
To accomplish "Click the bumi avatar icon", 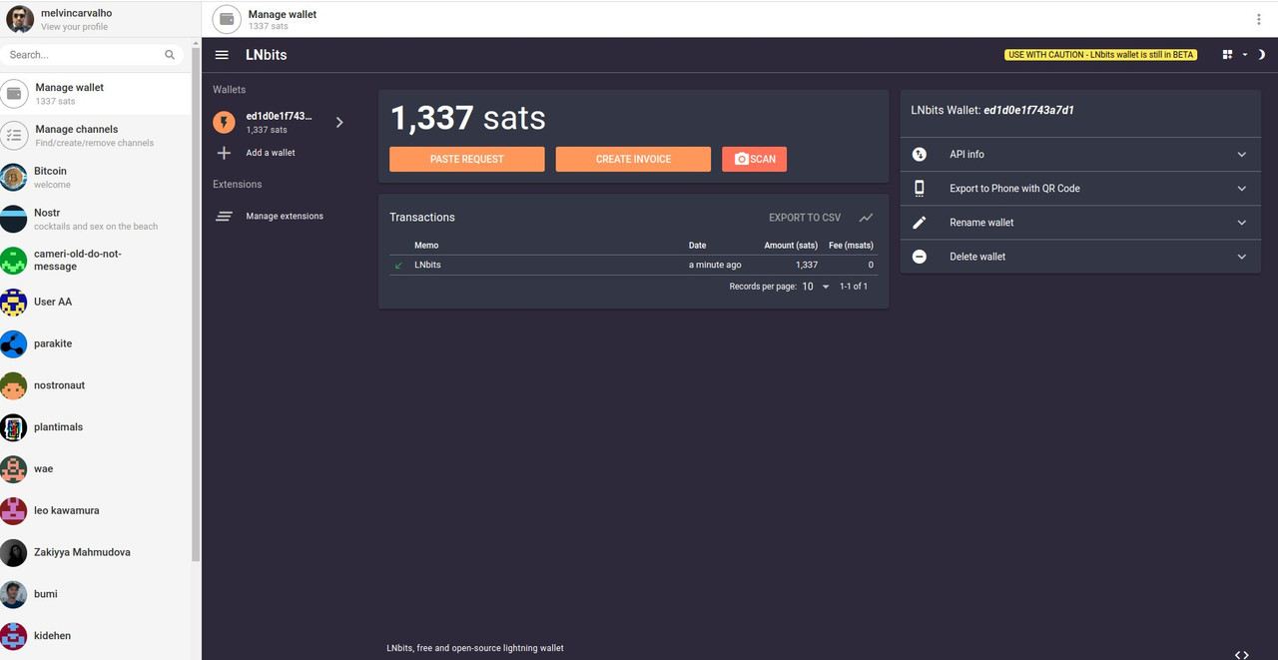I will [x=14, y=594].
